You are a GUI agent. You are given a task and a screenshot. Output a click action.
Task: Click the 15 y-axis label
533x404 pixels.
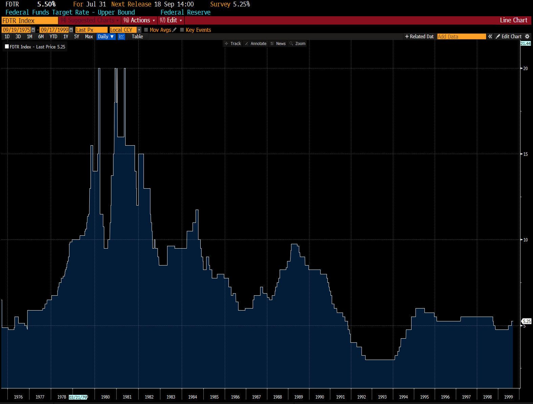(525, 154)
